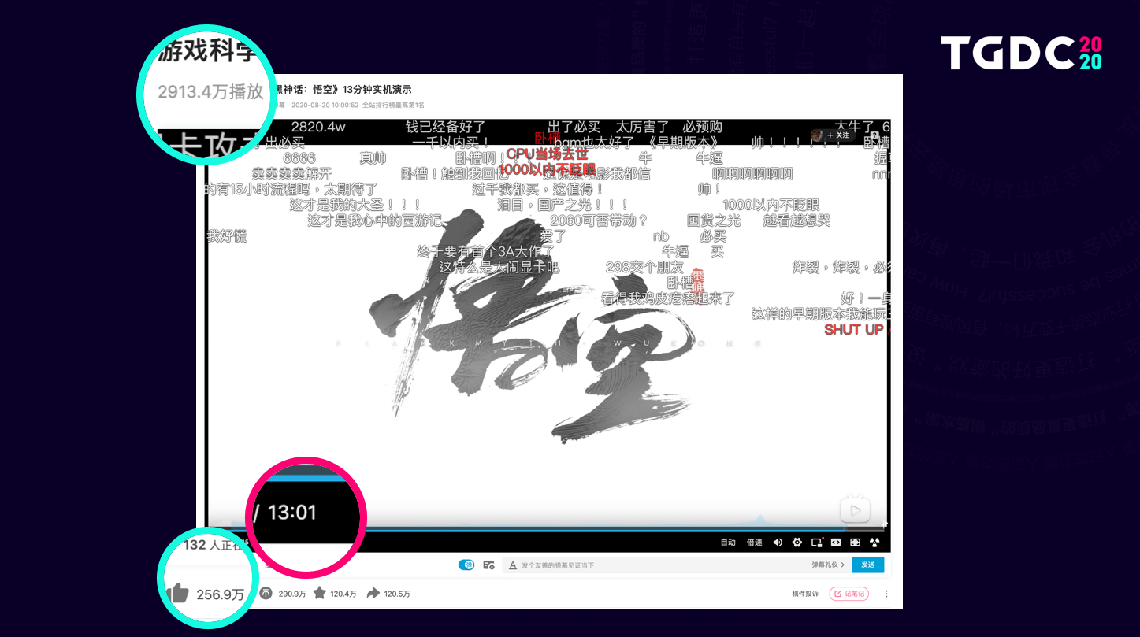Image resolution: width=1140 pixels, height=637 pixels.
Task: Click the upload date 2020-08-20 10:00:52
Action: (x=325, y=105)
